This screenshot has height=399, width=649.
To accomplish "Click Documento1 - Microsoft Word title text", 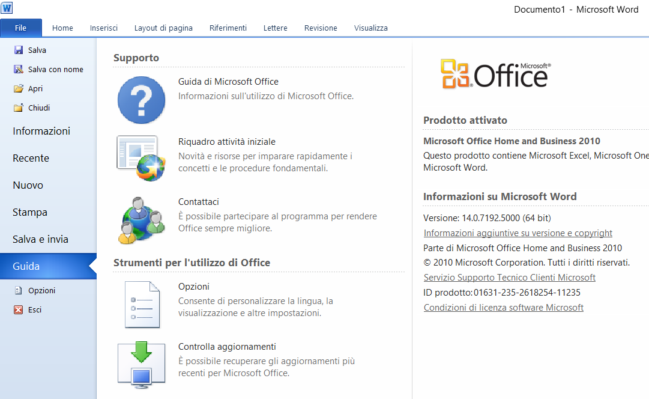I will pyautogui.click(x=576, y=10).
